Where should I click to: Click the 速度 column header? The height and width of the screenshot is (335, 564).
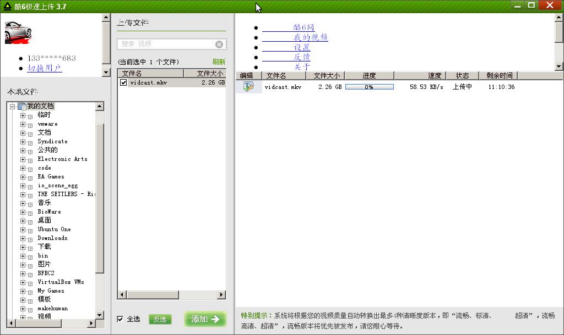click(x=420, y=75)
